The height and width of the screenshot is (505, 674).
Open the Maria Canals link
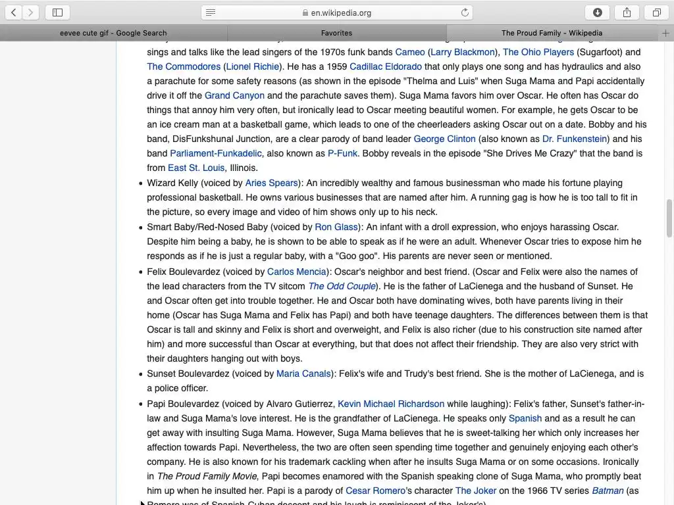(x=303, y=373)
